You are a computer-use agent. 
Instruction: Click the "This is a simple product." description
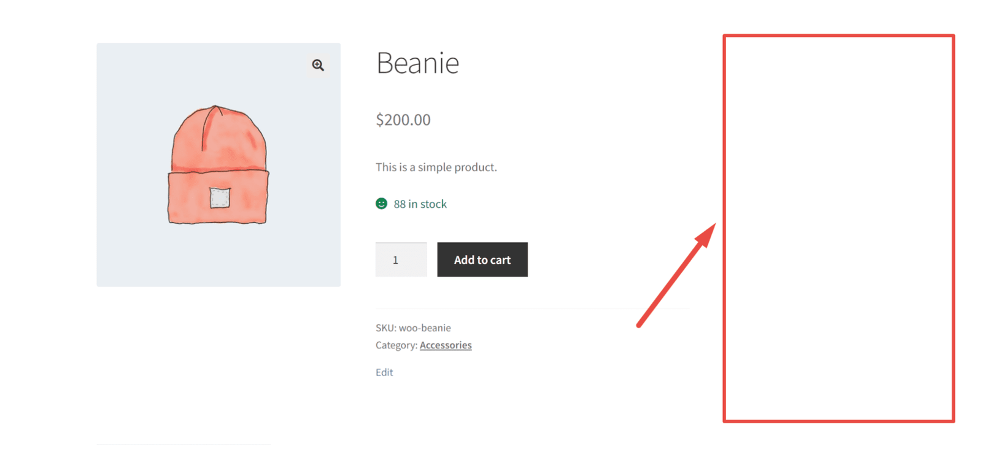click(x=436, y=167)
